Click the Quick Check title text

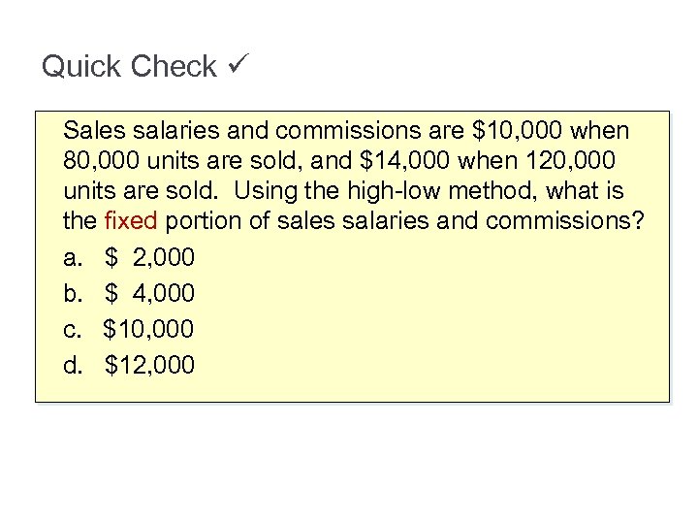[129, 67]
